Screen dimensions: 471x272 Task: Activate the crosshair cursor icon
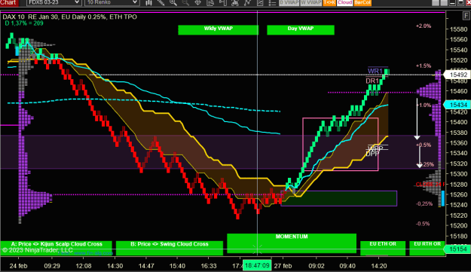[x=198, y=3]
